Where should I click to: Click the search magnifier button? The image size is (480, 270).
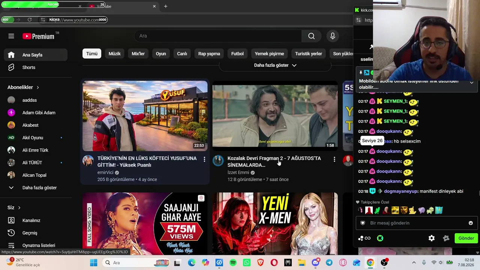311,36
